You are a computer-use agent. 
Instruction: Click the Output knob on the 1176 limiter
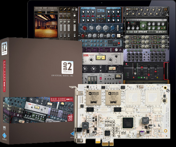(x=93, y=69)
